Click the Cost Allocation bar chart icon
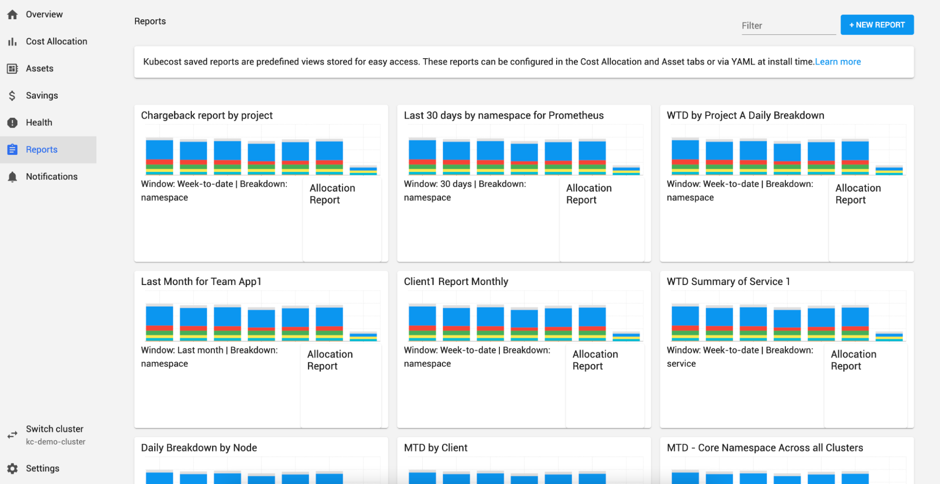 (x=13, y=42)
